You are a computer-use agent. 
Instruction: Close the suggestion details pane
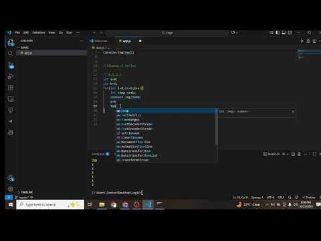(293, 111)
